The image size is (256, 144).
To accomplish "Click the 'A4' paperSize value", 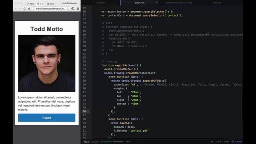I will 134,84.
